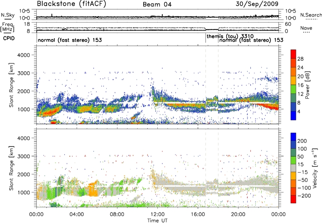Click the '04:00' time axis label
The image size is (322, 223).
pyautogui.click(x=76, y=215)
